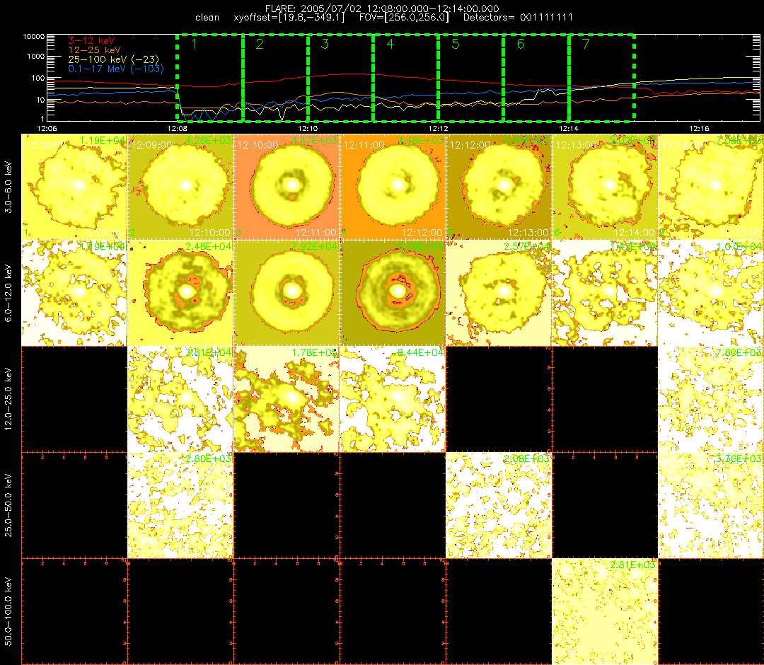This screenshot has height=665, width=764.
Task: Click the '12:12' time axis label
Action: click(x=438, y=128)
